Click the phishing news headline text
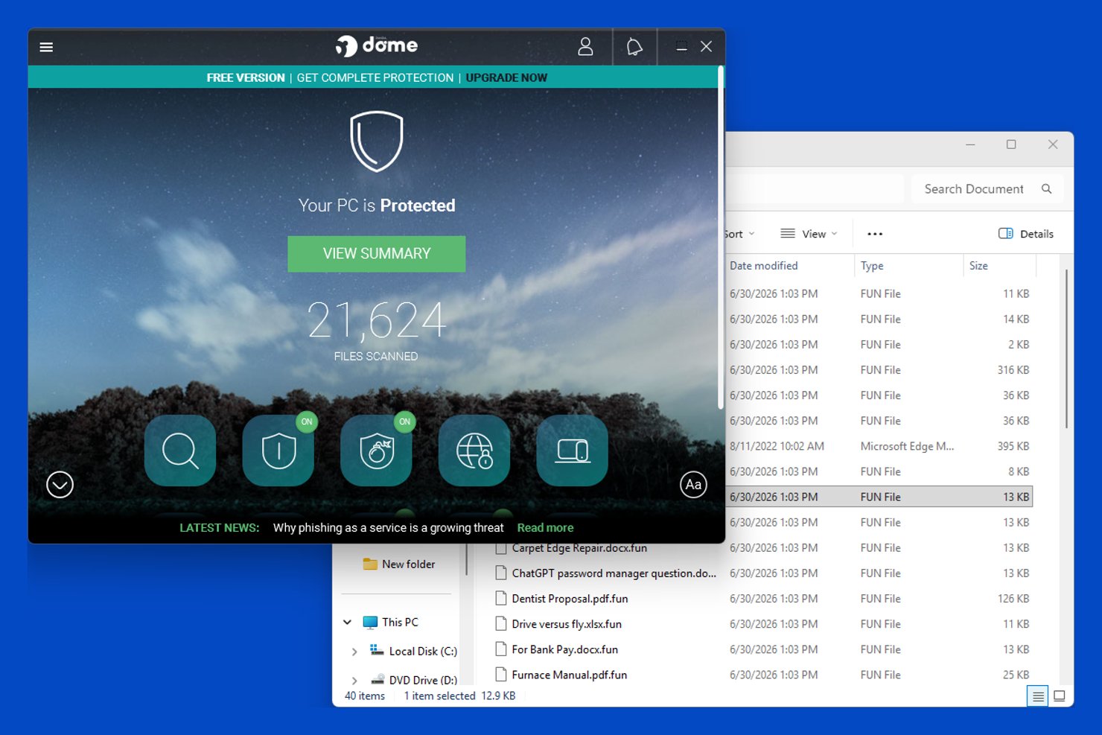The width and height of the screenshot is (1102, 735). pos(389,528)
